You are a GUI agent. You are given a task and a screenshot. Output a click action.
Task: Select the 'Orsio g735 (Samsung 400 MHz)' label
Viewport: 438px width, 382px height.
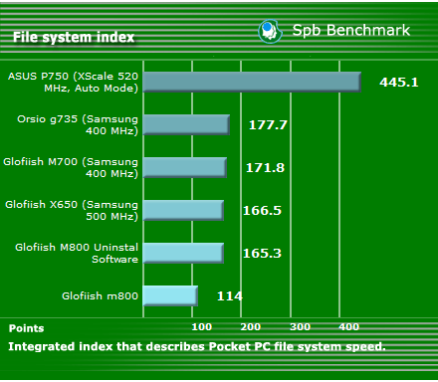point(78,125)
